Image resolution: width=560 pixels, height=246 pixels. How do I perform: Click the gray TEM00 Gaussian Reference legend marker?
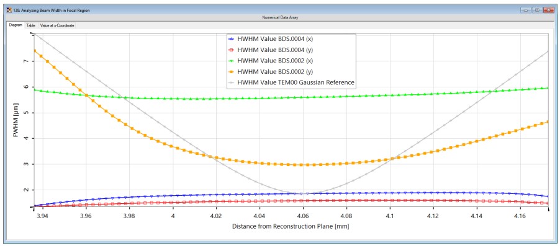tap(231, 82)
